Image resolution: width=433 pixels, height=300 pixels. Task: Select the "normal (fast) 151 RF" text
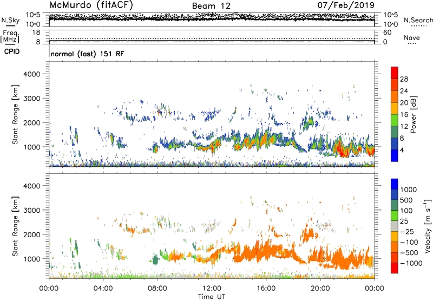87,54
